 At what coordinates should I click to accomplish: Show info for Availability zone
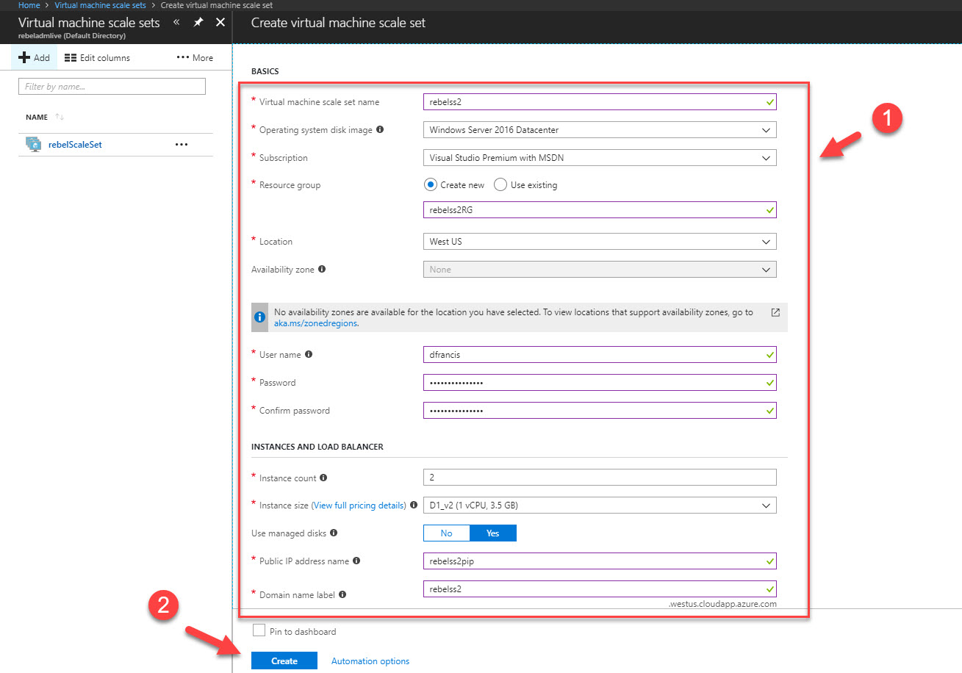pyautogui.click(x=322, y=269)
